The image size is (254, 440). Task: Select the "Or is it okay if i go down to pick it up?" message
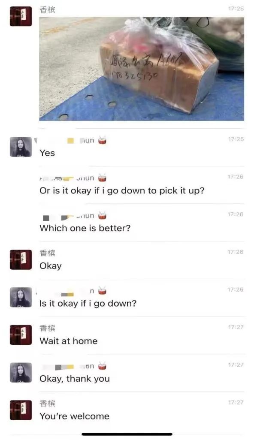pos(122,191)
